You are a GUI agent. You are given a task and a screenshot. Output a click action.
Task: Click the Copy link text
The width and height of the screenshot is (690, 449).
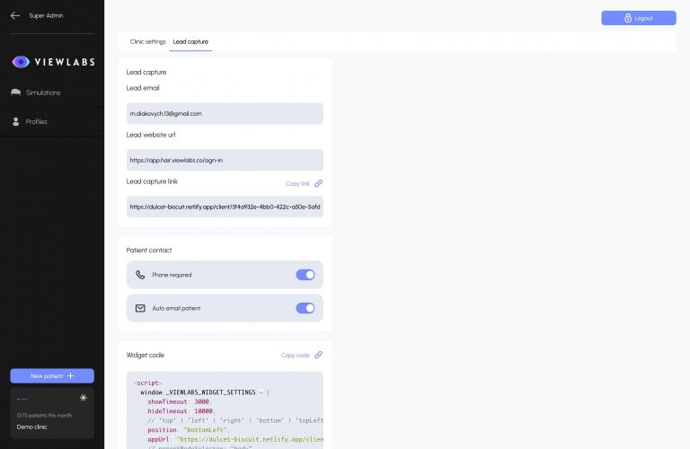[x=297, y=183]
